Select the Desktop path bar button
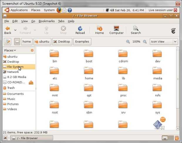Image resolution: width=182 pixels, height=143 pixels. [x=62, y=41]
